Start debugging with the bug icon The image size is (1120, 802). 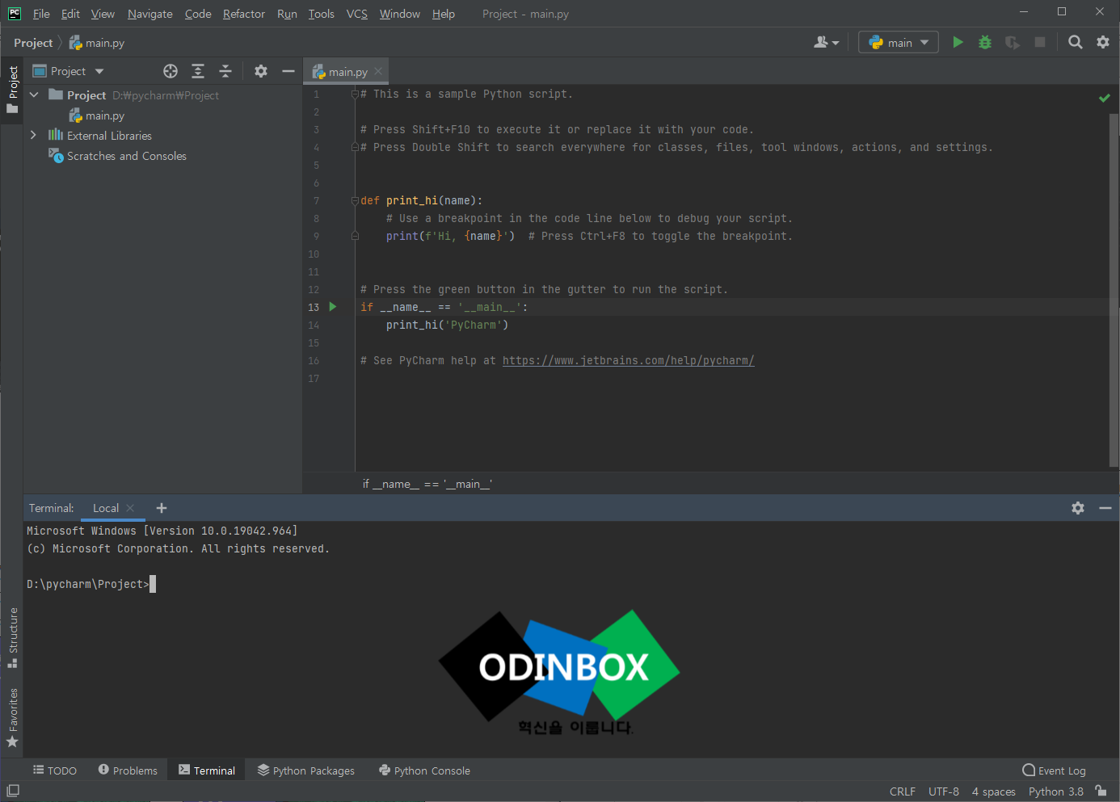coord(985,42)
